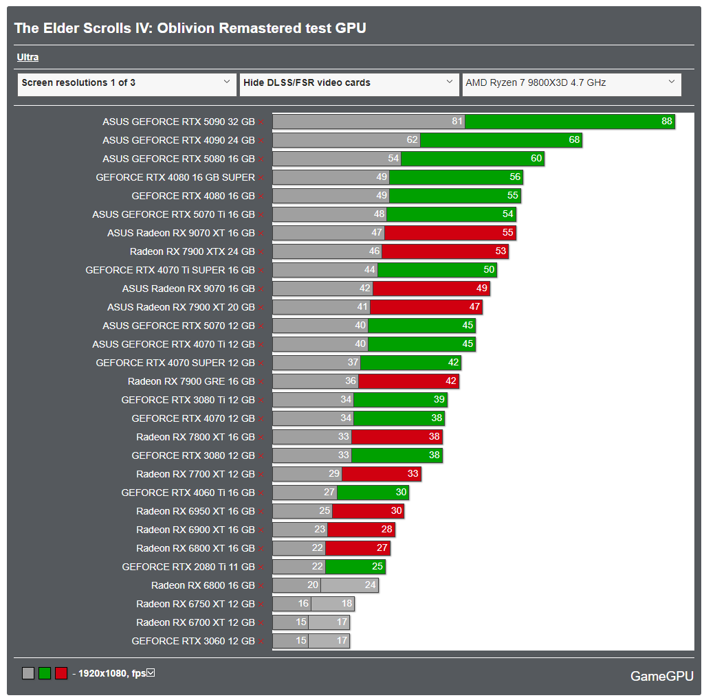The width and height of the screenshot is (704, 700).
Task: Click the 27 value on RX 6800 XT bar
Action: click(x=382, y=547)
